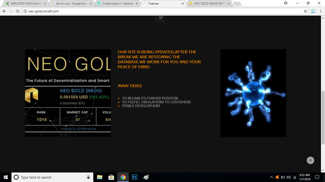325x182 pixels.
Task: Close the Create a post Steemit tab
Action: pos(137,4)
